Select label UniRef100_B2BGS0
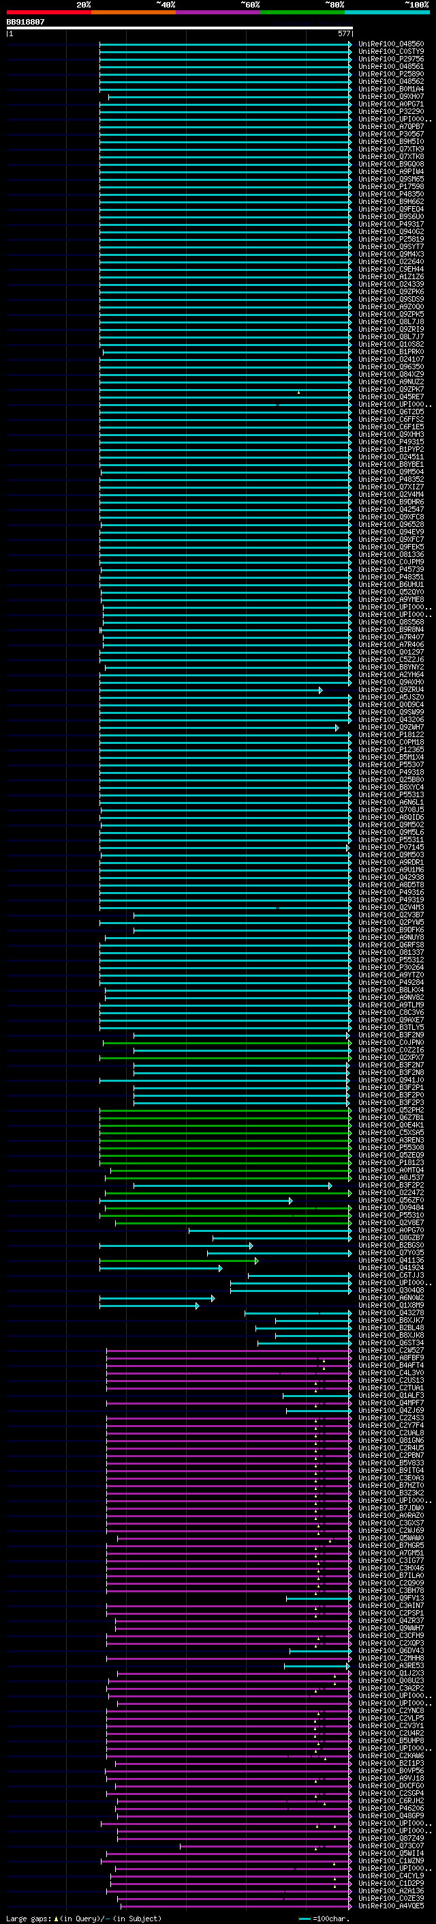This screenshot has height=1924, width=436. [x=391, y=1245]
